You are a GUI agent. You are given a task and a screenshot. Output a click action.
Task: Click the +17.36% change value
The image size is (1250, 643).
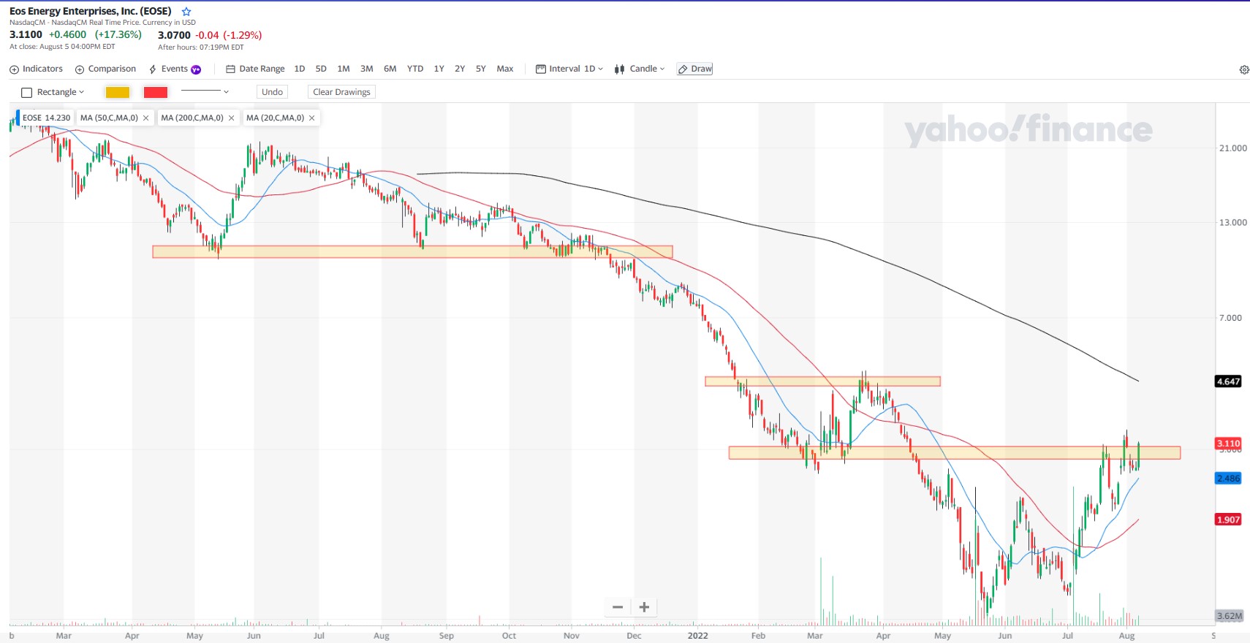point(118,34)
